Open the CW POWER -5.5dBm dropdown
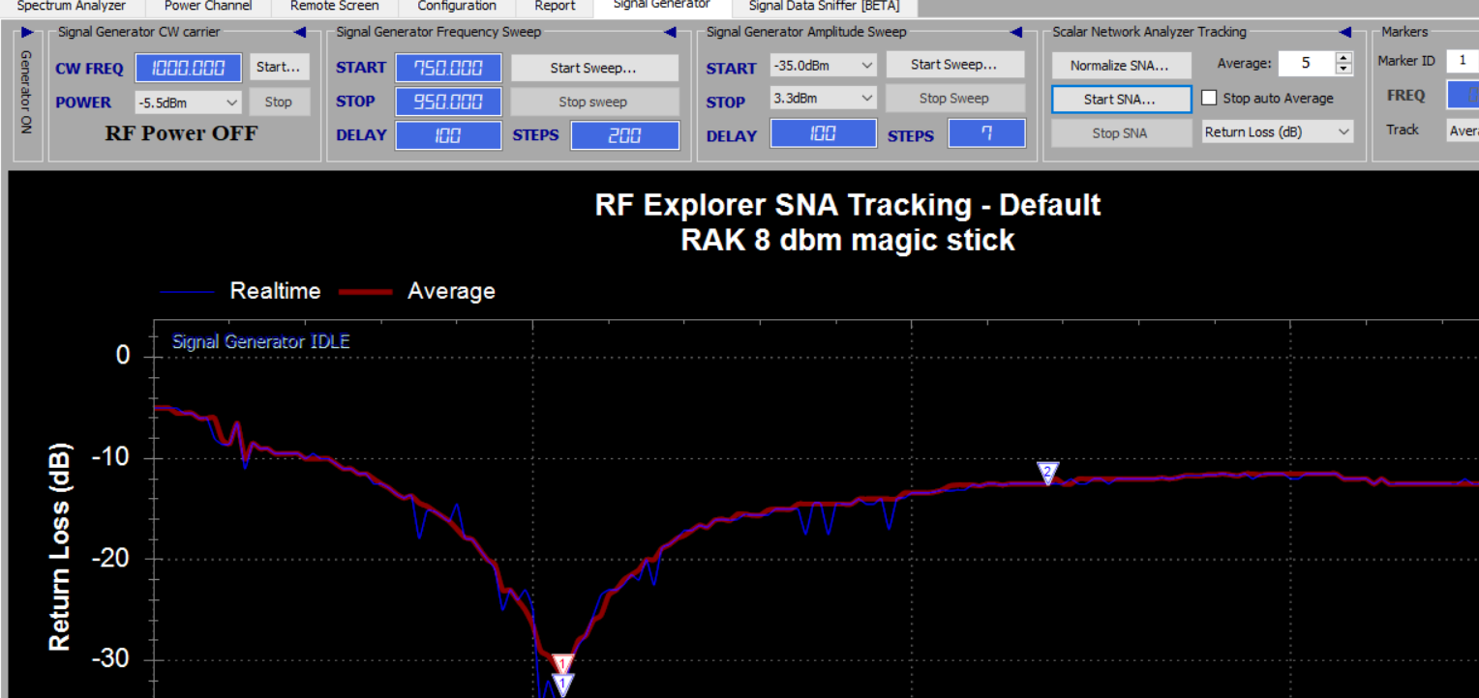Viewport: 1479px width, 698px height. click(x=188, y=102)
